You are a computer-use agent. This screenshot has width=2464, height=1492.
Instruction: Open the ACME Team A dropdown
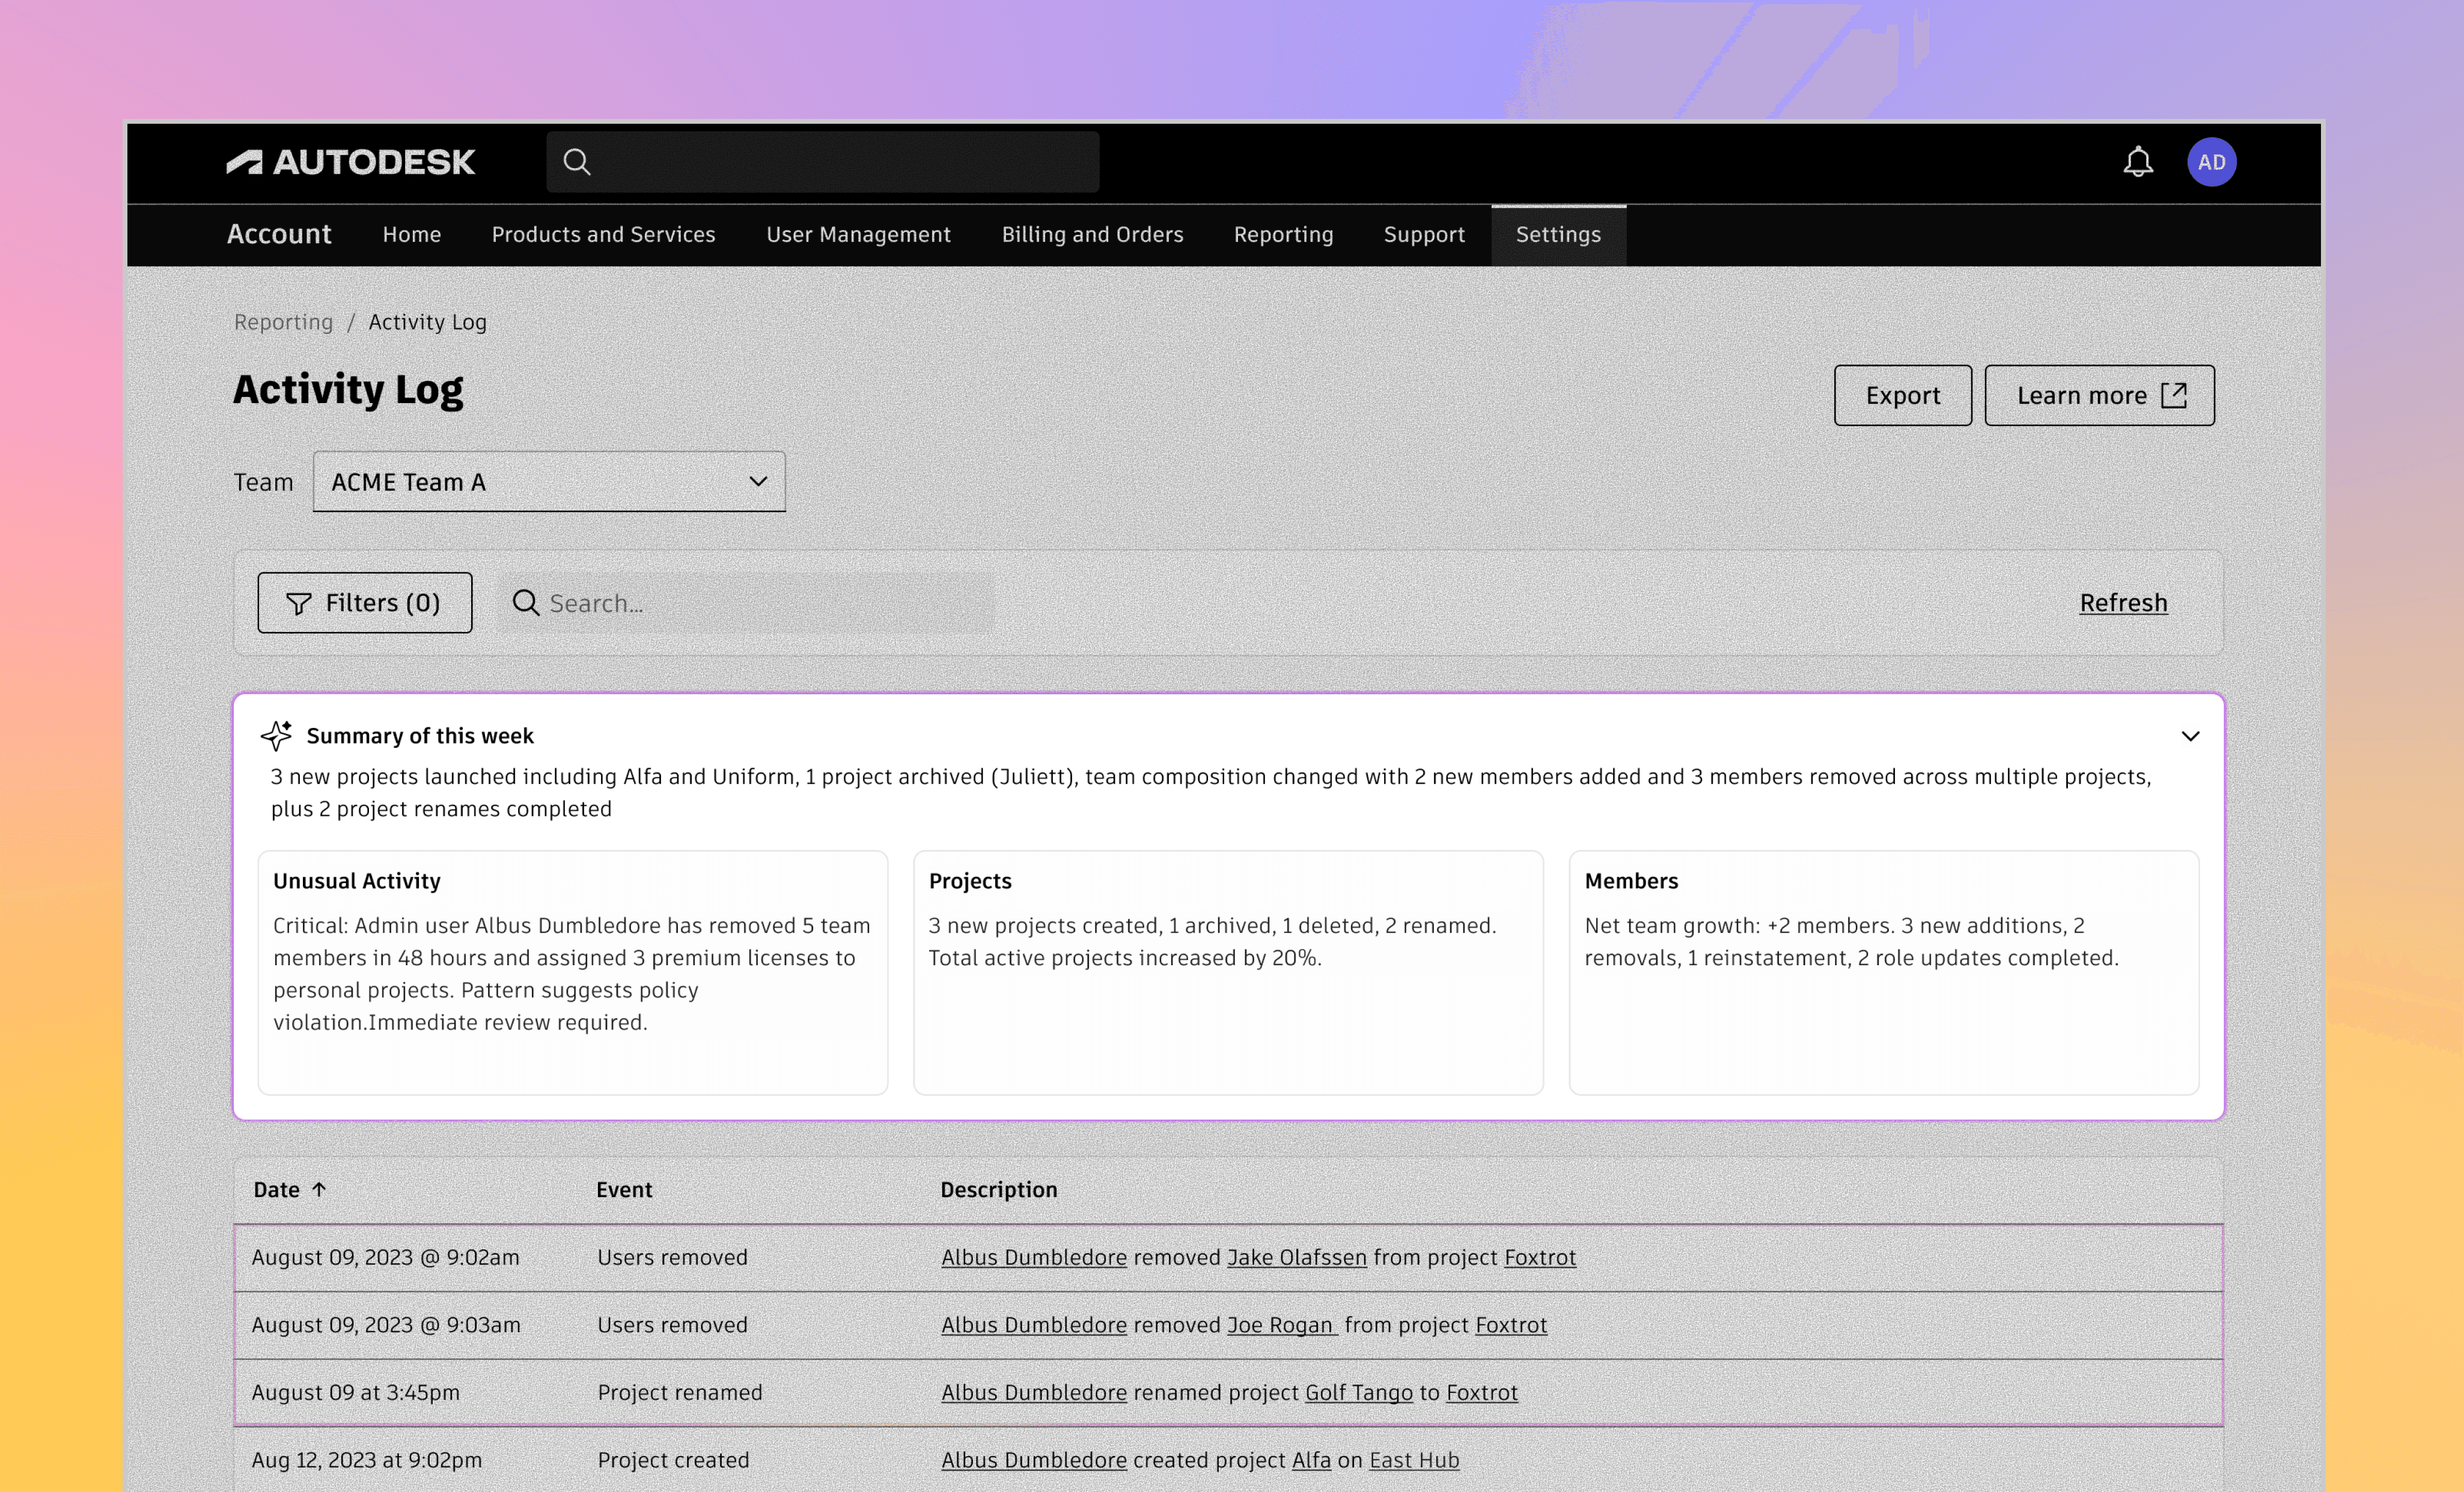pos(549,482)
